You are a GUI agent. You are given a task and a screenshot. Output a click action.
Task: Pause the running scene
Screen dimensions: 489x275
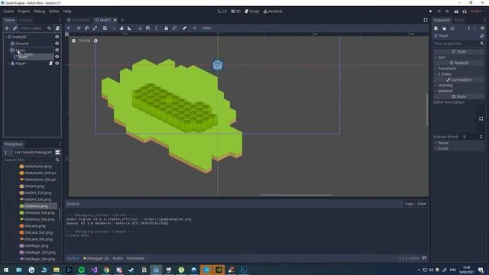point(439,11)
